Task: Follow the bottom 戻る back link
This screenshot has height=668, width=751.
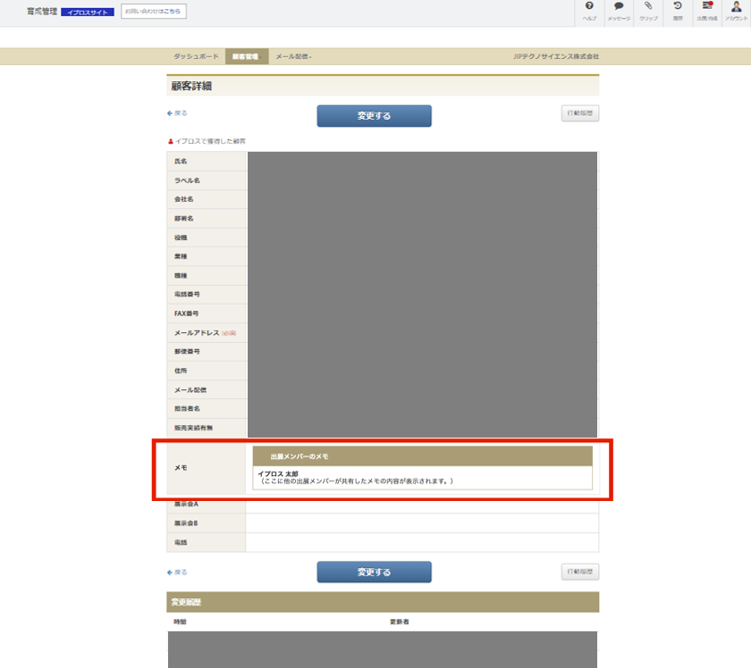Action: coord(177,572)
